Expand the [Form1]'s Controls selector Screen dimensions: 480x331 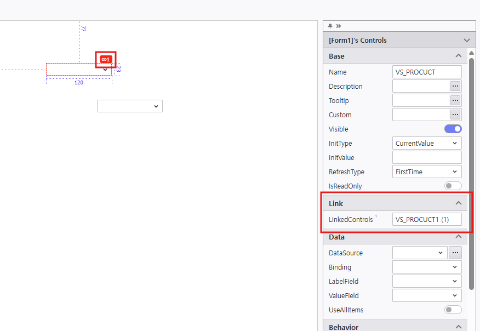click(x=399, y=40)
